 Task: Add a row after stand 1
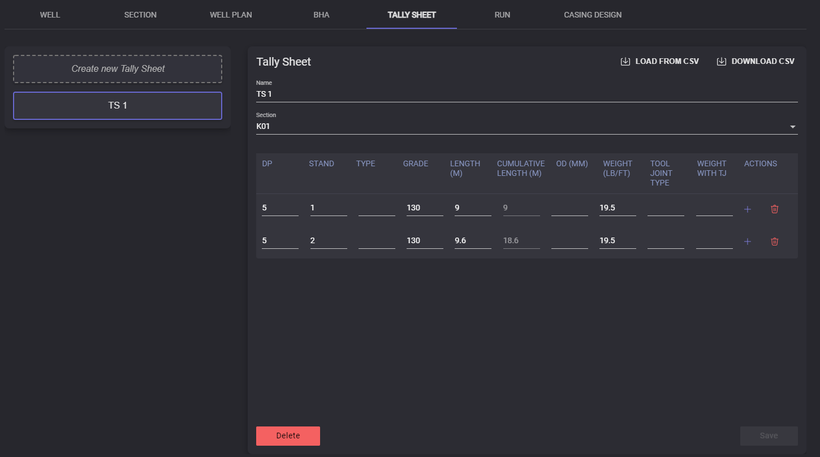[747, 209]
